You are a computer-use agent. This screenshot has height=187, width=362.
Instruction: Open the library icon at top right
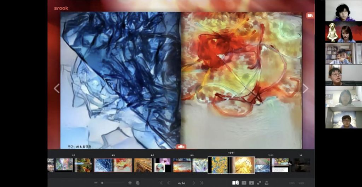pos(310,15)
